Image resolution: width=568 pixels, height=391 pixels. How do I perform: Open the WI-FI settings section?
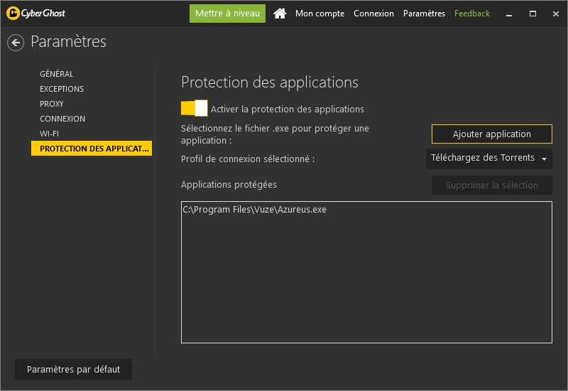[x=49, y=134]
